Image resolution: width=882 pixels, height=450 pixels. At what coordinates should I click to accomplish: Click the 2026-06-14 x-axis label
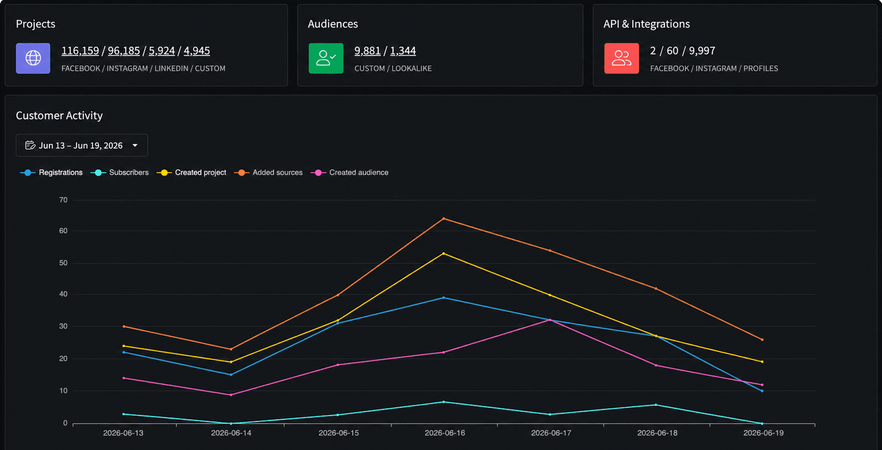[231, 433]
